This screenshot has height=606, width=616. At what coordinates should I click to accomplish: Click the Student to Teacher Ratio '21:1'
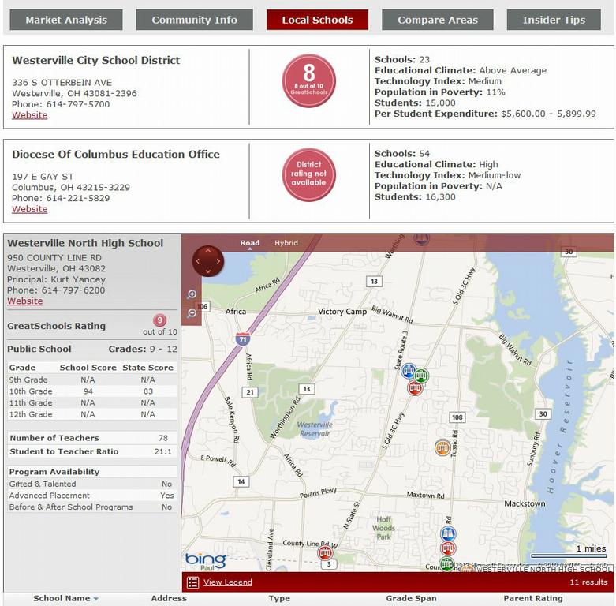coord(163,451)
